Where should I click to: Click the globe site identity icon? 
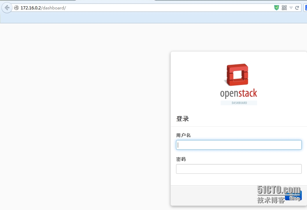pyautogui.click(x=16, y=8)
